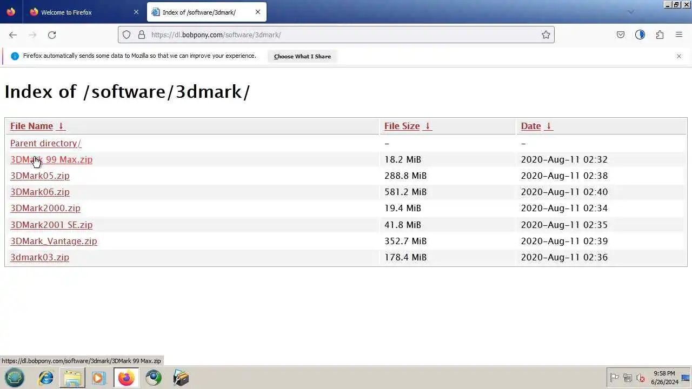The width and height of the screenshot is (692, 389).
Task: View site info via the padlock icon
Action: tap(142, 35)
